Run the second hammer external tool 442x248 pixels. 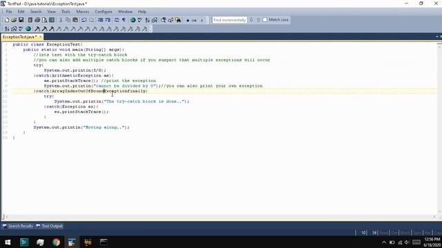click(44, 29)
